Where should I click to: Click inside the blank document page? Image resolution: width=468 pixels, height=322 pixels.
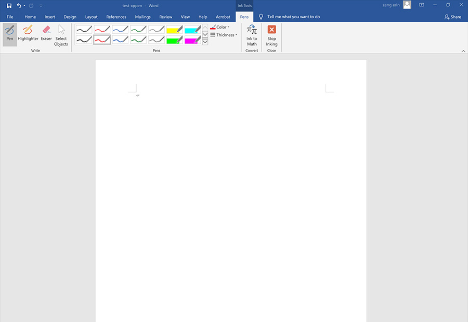click(x=231, y=191)
